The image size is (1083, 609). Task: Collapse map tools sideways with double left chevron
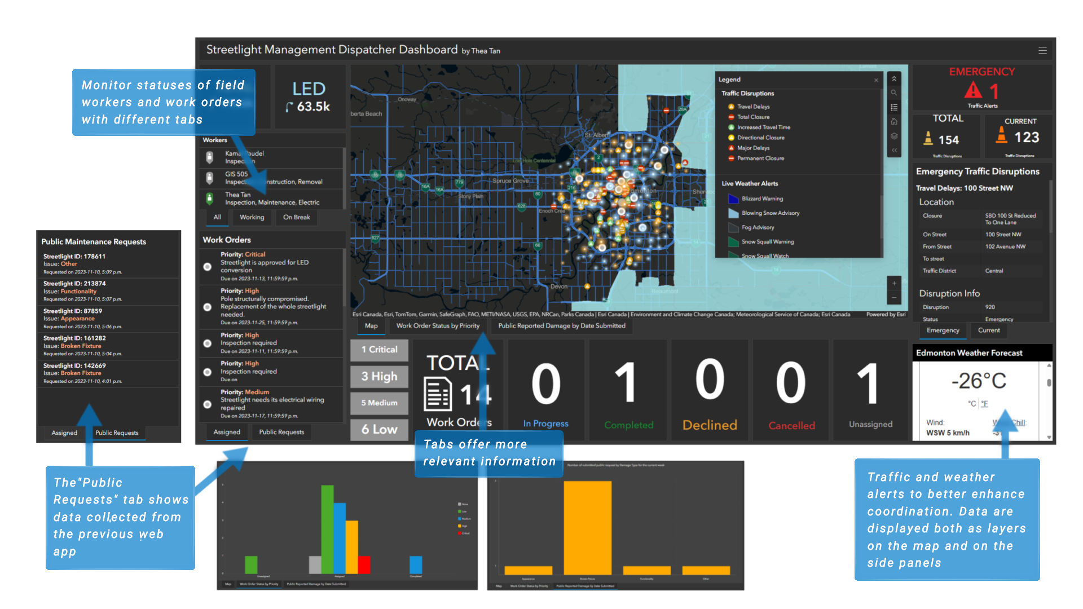tap(894, 150)
